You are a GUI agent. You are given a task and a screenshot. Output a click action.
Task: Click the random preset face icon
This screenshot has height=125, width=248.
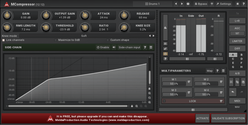coord(188,4)
